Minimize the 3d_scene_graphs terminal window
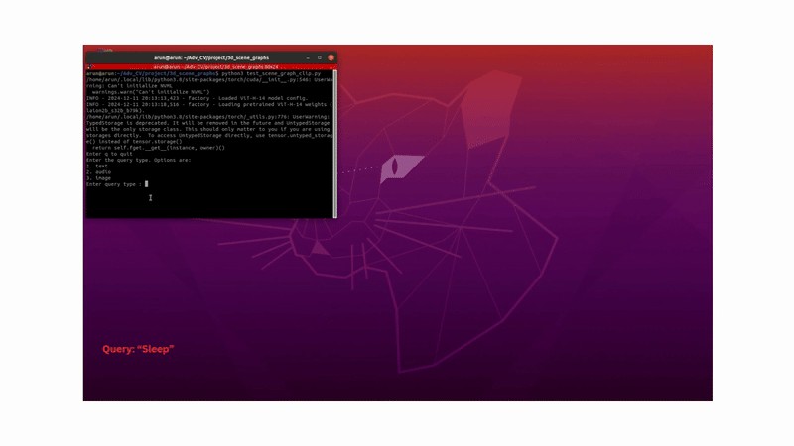This screenshot has height=446, width=794. click(308, 57)
